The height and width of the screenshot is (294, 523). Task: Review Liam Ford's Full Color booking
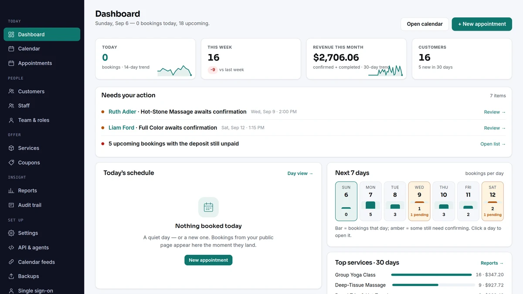(x=495, y=128)
